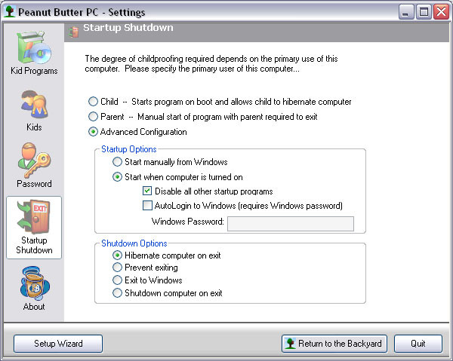This screenshot has width=453, height=361.
Task: Select Shutdown computer on exit
Action: click(x=117, y=293)
